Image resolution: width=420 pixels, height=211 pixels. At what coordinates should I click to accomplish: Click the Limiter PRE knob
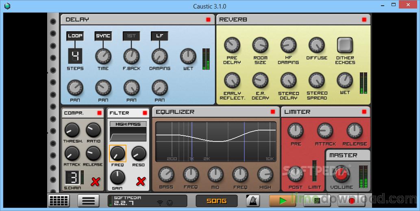coord(296,131)
